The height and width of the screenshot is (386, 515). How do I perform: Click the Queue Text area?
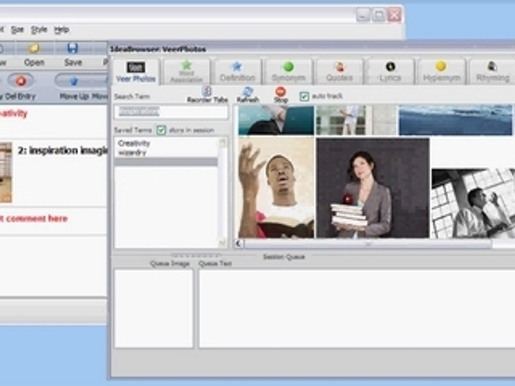[x=356, y=309]
